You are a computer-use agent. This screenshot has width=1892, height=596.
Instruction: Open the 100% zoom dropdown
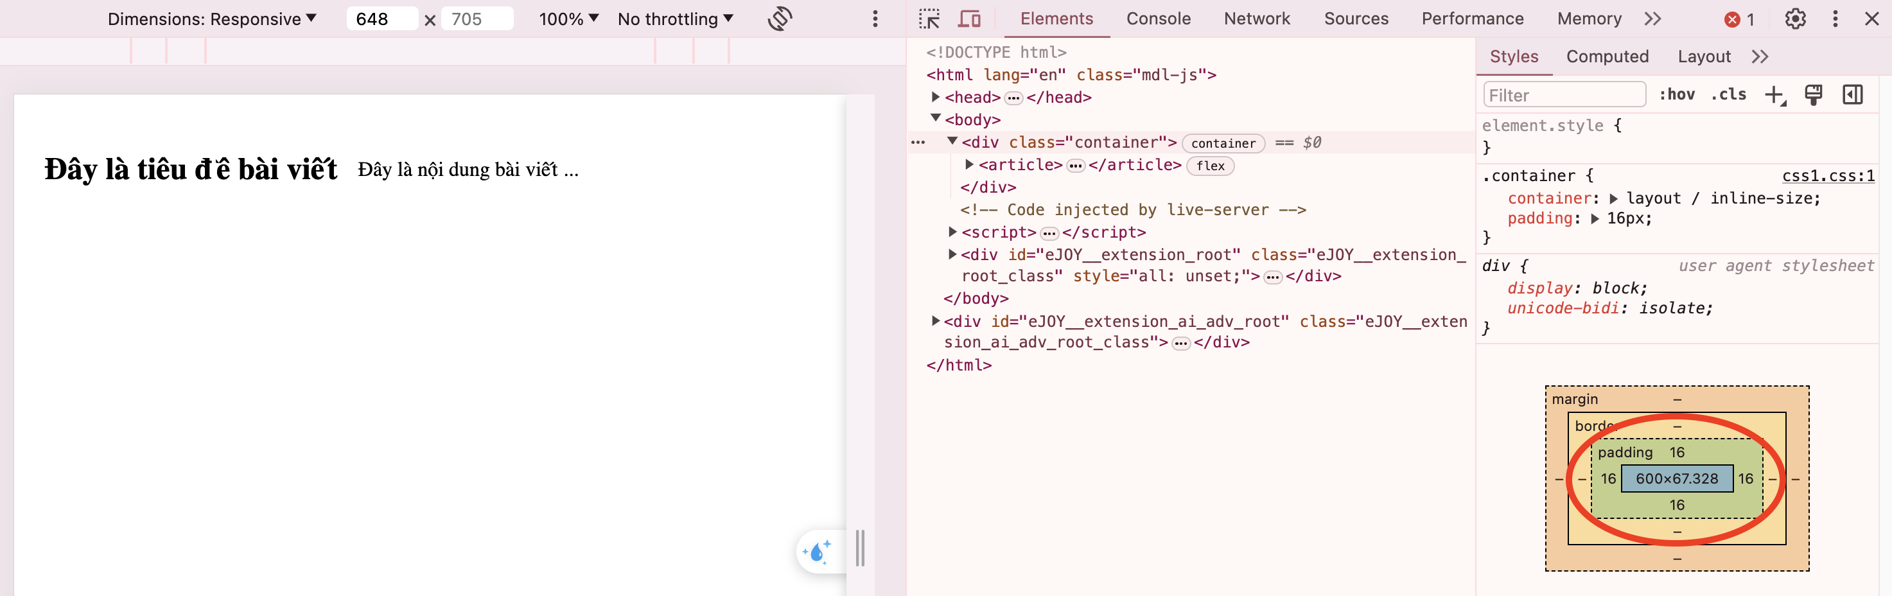pos(568,19)
